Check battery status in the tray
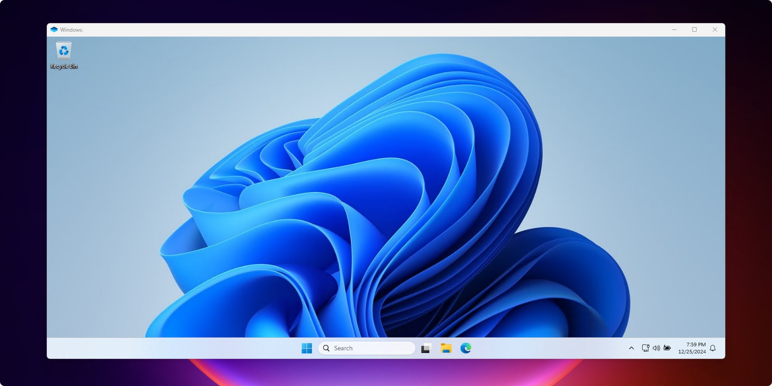Screen dimensions: 772x386 (667, 348)
